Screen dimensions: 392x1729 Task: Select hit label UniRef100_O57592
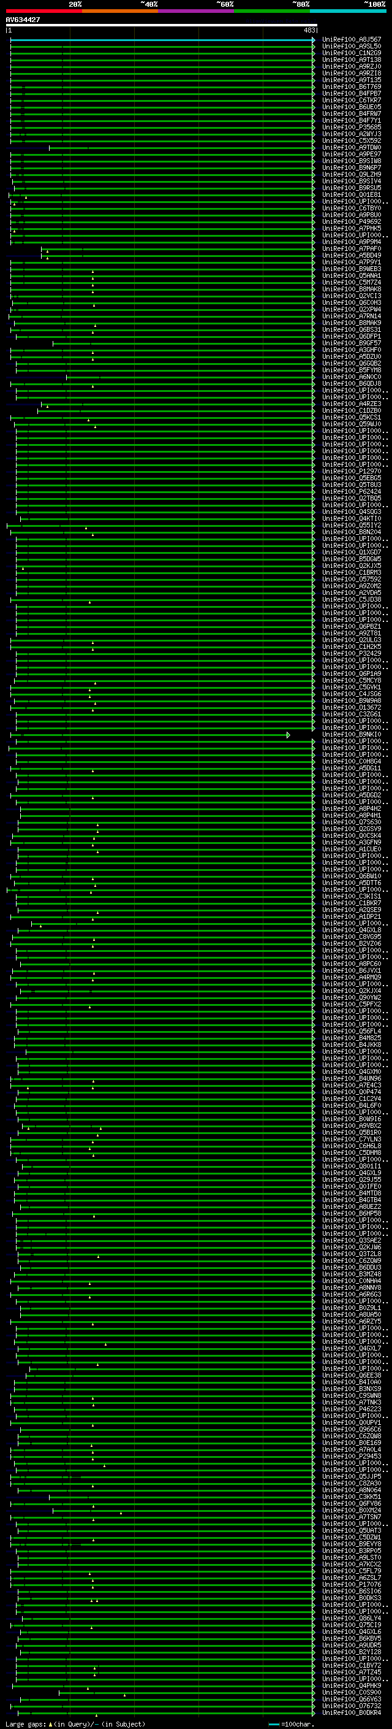coord(352,579)
